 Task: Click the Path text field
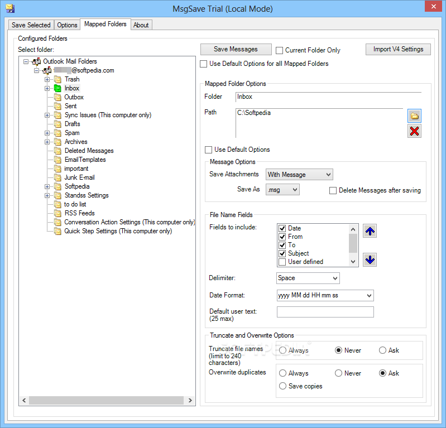point(319,123)
